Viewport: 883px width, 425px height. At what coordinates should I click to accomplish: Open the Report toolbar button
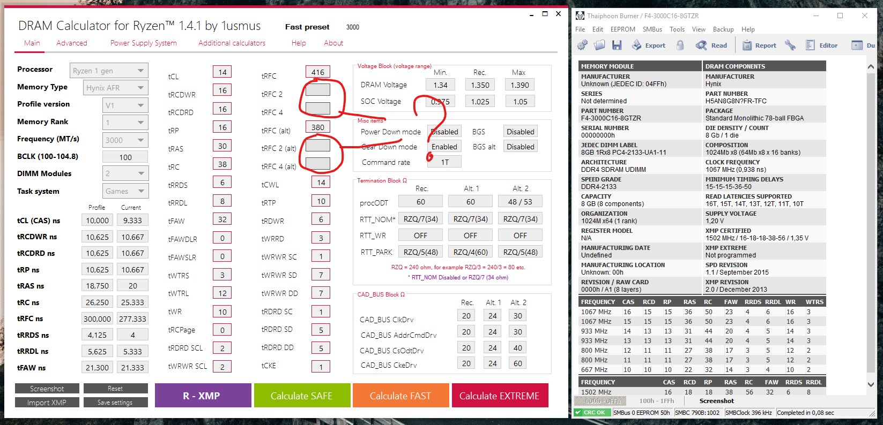point(759,45)
